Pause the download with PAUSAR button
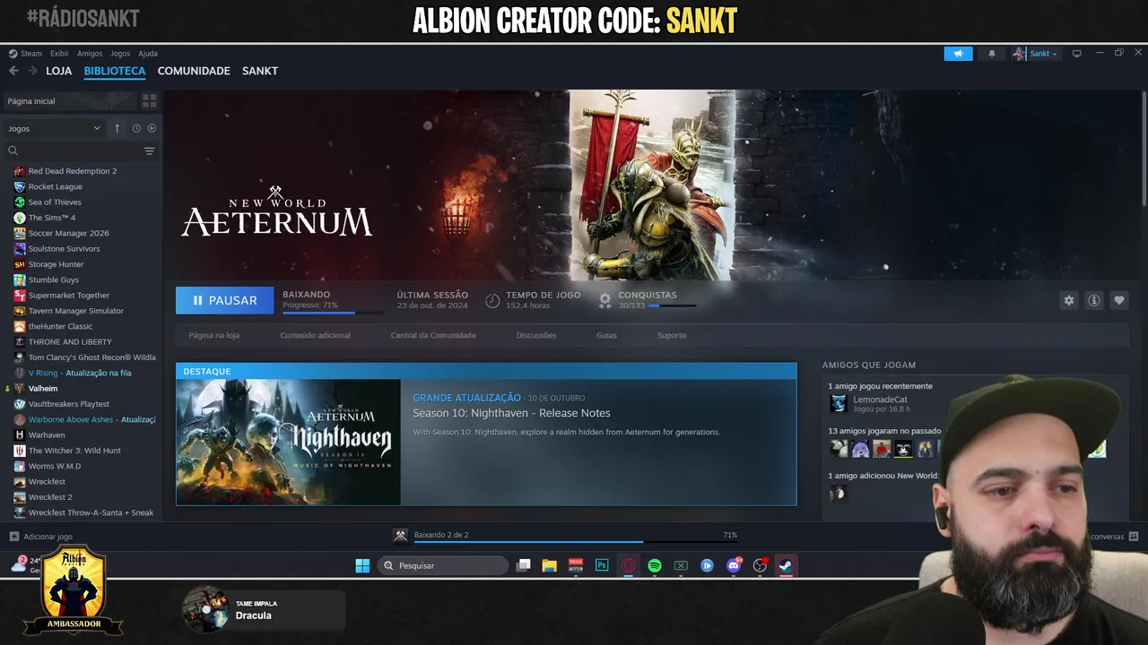Viewport: 1148px width, 645px height. (x=224, y=300)
